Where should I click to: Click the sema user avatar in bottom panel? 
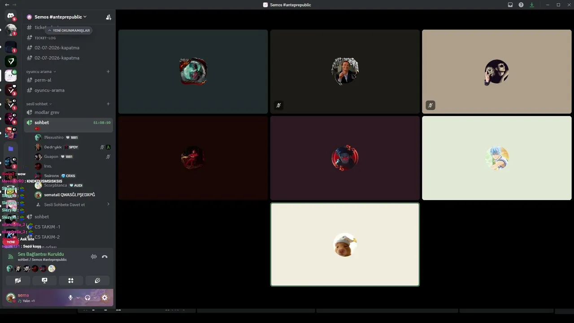[10, 297]
